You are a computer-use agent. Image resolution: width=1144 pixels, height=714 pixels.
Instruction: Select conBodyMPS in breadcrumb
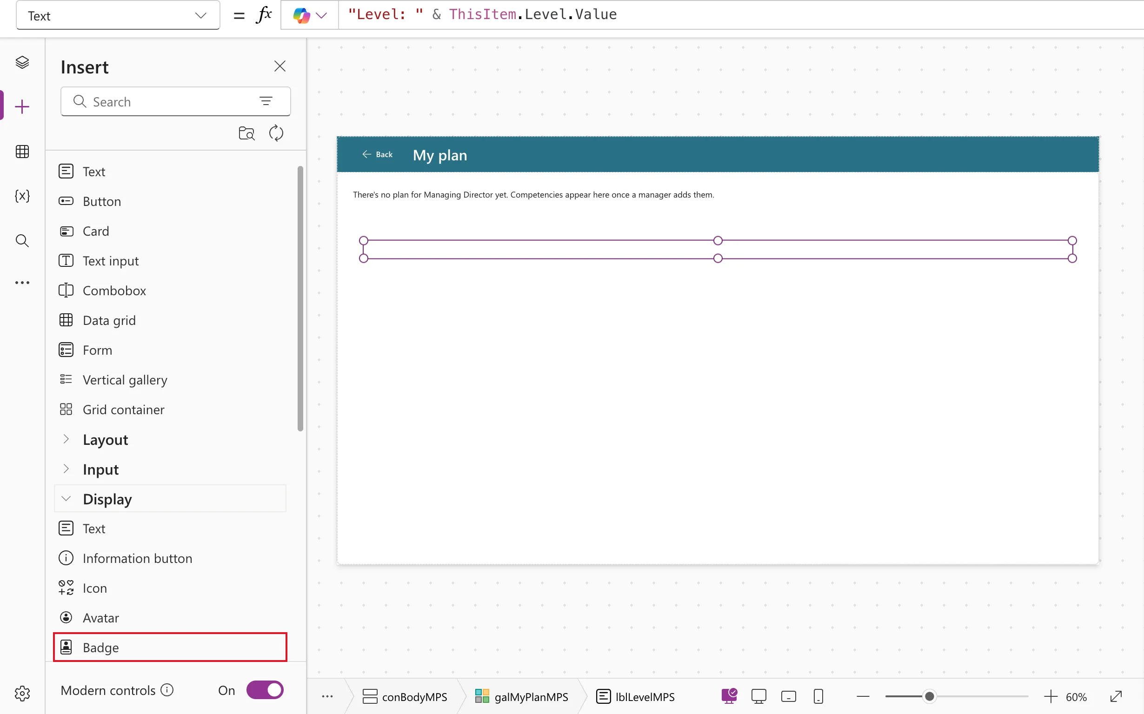(x=405, y=696)
